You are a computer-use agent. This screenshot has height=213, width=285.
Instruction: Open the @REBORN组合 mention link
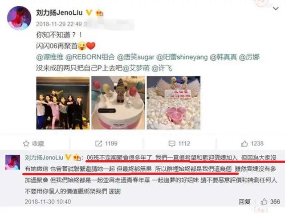click(x=90, y=57)
